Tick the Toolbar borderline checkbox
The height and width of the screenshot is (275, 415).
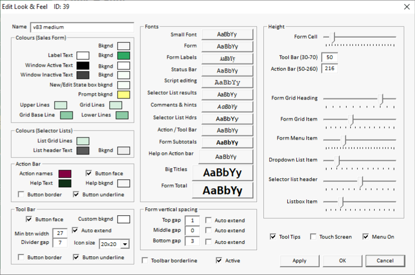tap(146, 261)
